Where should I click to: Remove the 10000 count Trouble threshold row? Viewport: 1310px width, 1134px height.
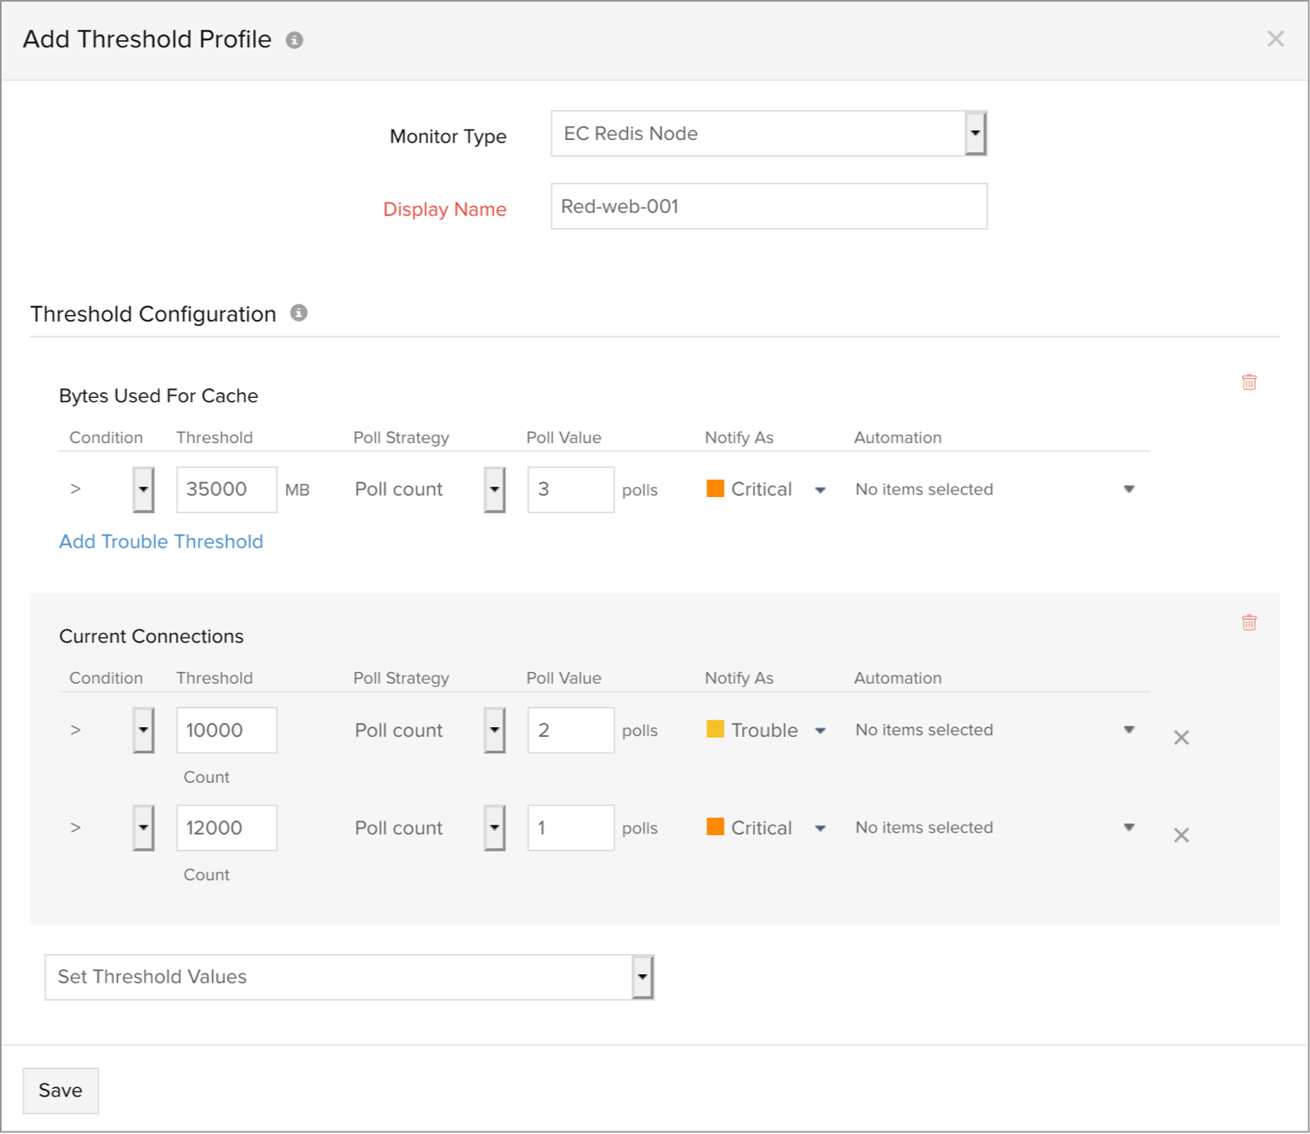[1181, 737]
